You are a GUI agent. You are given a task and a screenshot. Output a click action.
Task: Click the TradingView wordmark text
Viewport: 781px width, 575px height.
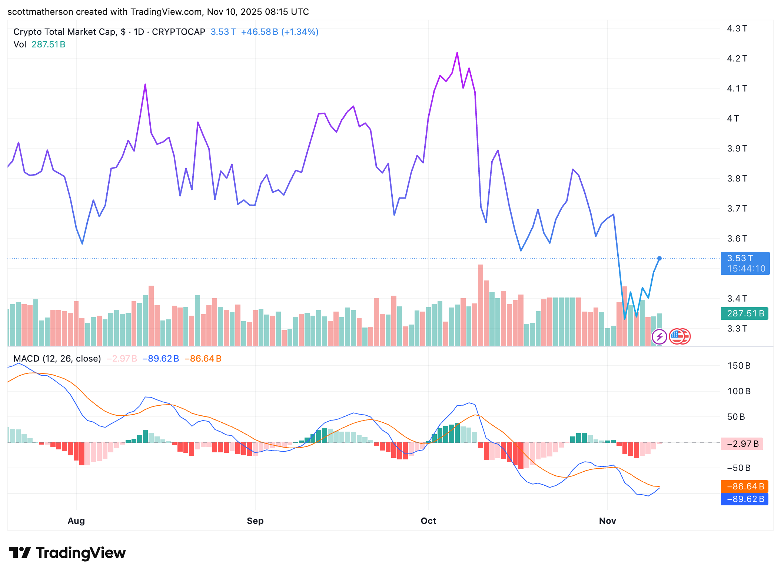pos(81,553)
